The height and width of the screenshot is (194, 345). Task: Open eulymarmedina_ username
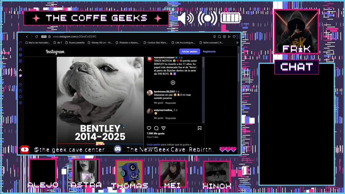pos(163,110)
